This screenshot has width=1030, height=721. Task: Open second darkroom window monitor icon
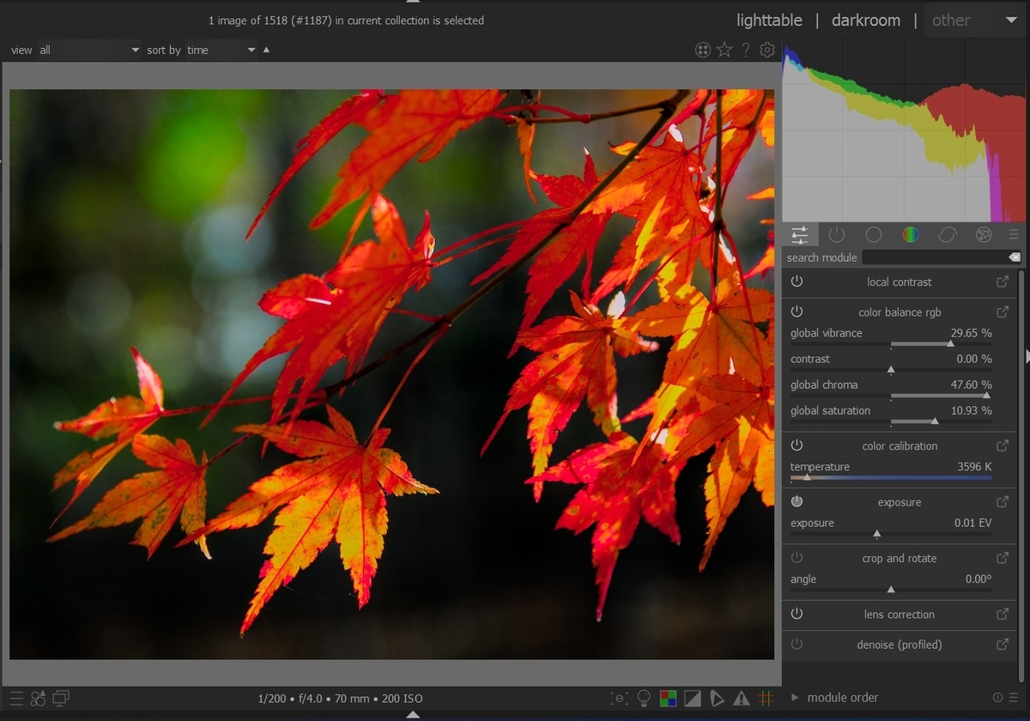coord(60,699)
